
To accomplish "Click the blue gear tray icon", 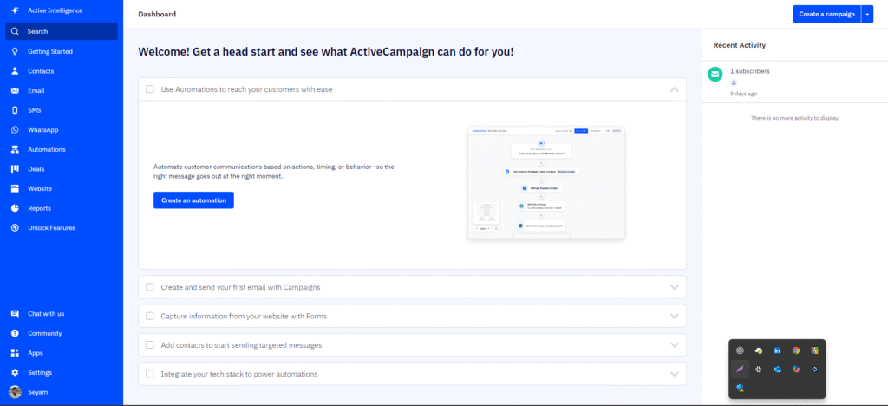I will (x=815, y=370).
